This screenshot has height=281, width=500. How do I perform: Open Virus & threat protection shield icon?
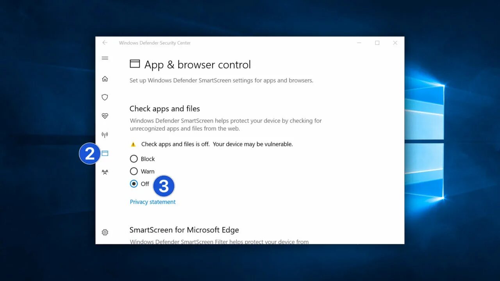pos(105,97)
